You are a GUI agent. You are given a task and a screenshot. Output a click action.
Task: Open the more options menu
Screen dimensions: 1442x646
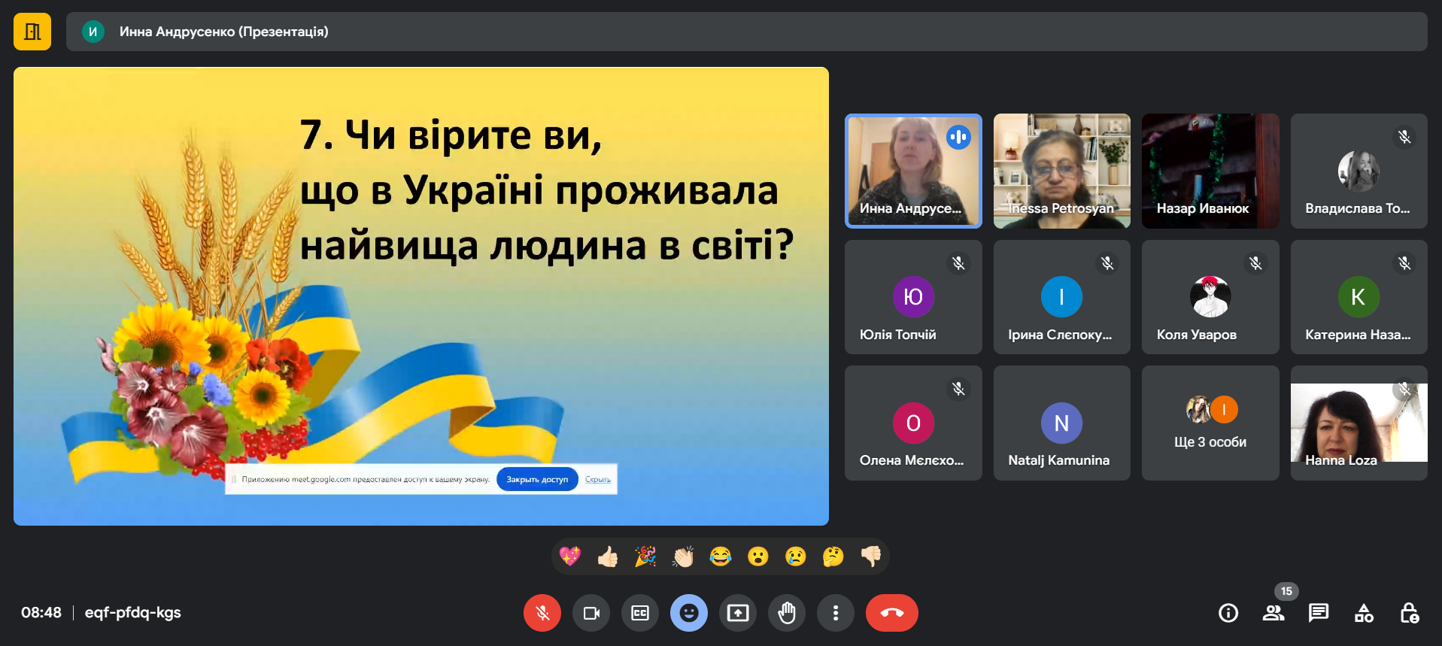(x=835, y=613)
